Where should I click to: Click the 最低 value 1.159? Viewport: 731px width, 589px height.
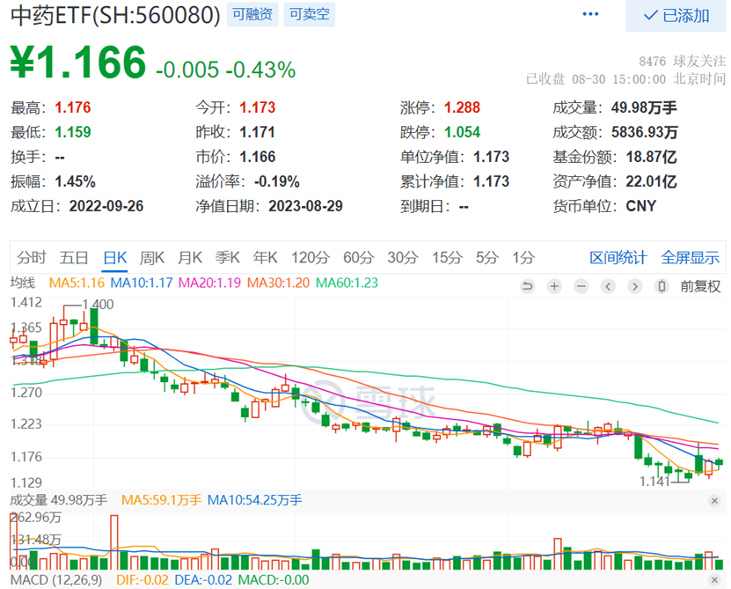[73, 132]
